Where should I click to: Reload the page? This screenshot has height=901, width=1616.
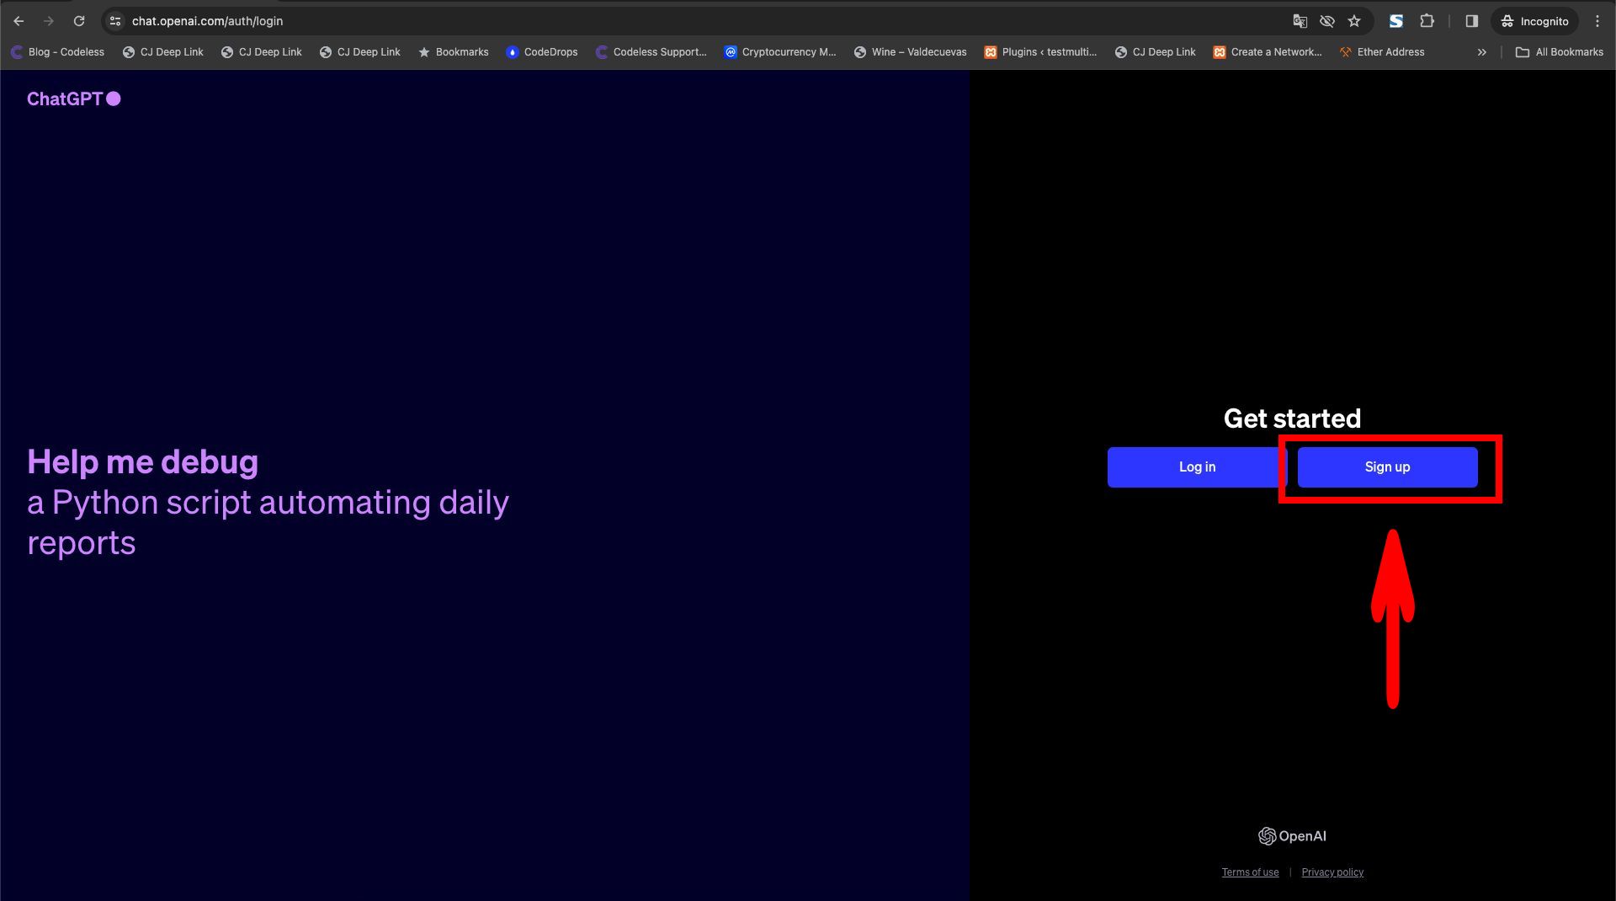click(80, 21)
